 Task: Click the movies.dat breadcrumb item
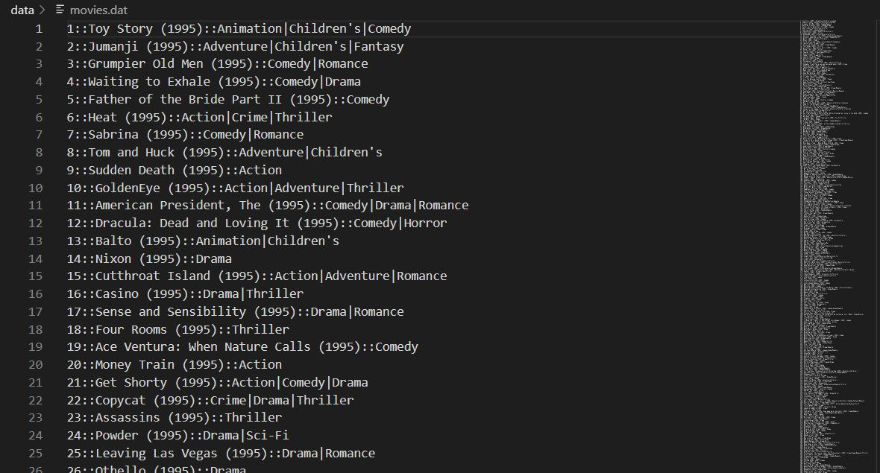coord(98,10)
